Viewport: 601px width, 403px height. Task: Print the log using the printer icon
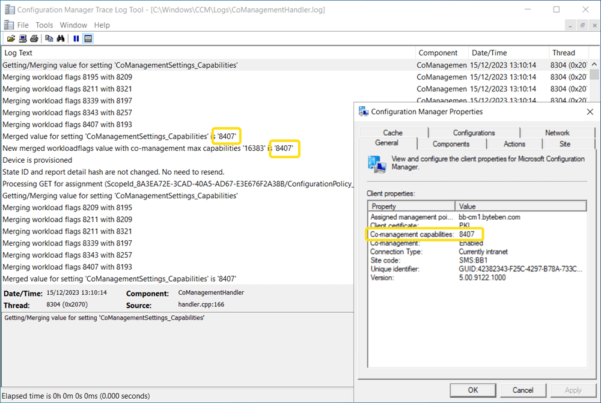point(34,38)
